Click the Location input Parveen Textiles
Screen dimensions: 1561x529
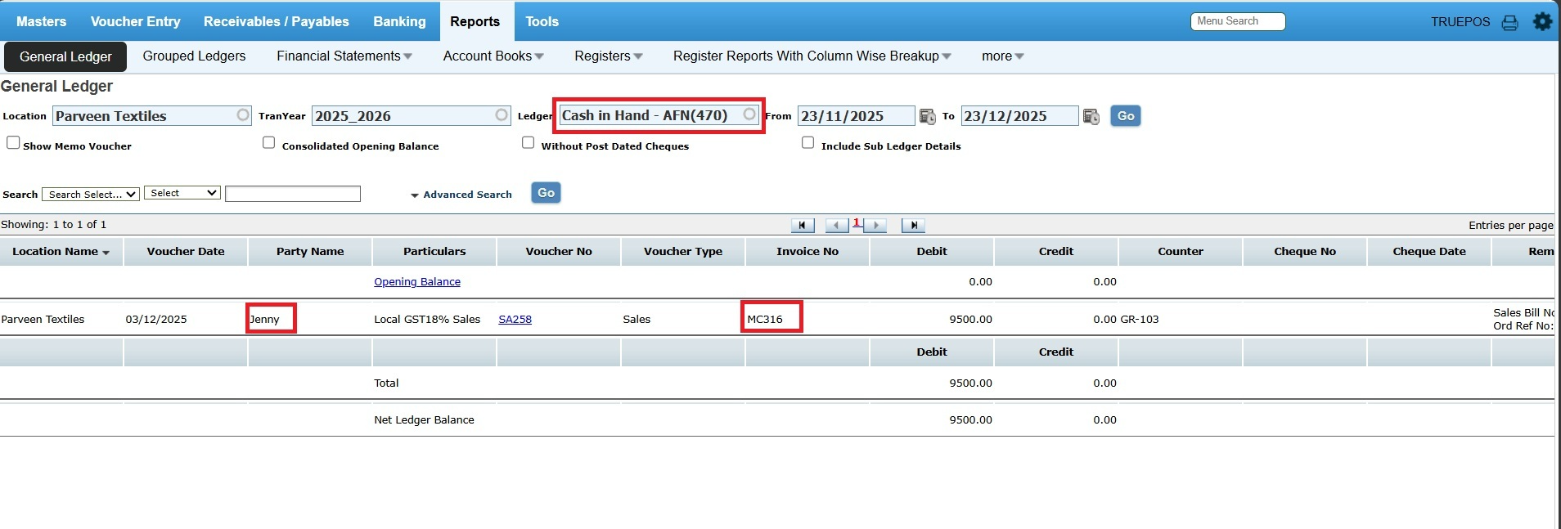tap(152, 116)
